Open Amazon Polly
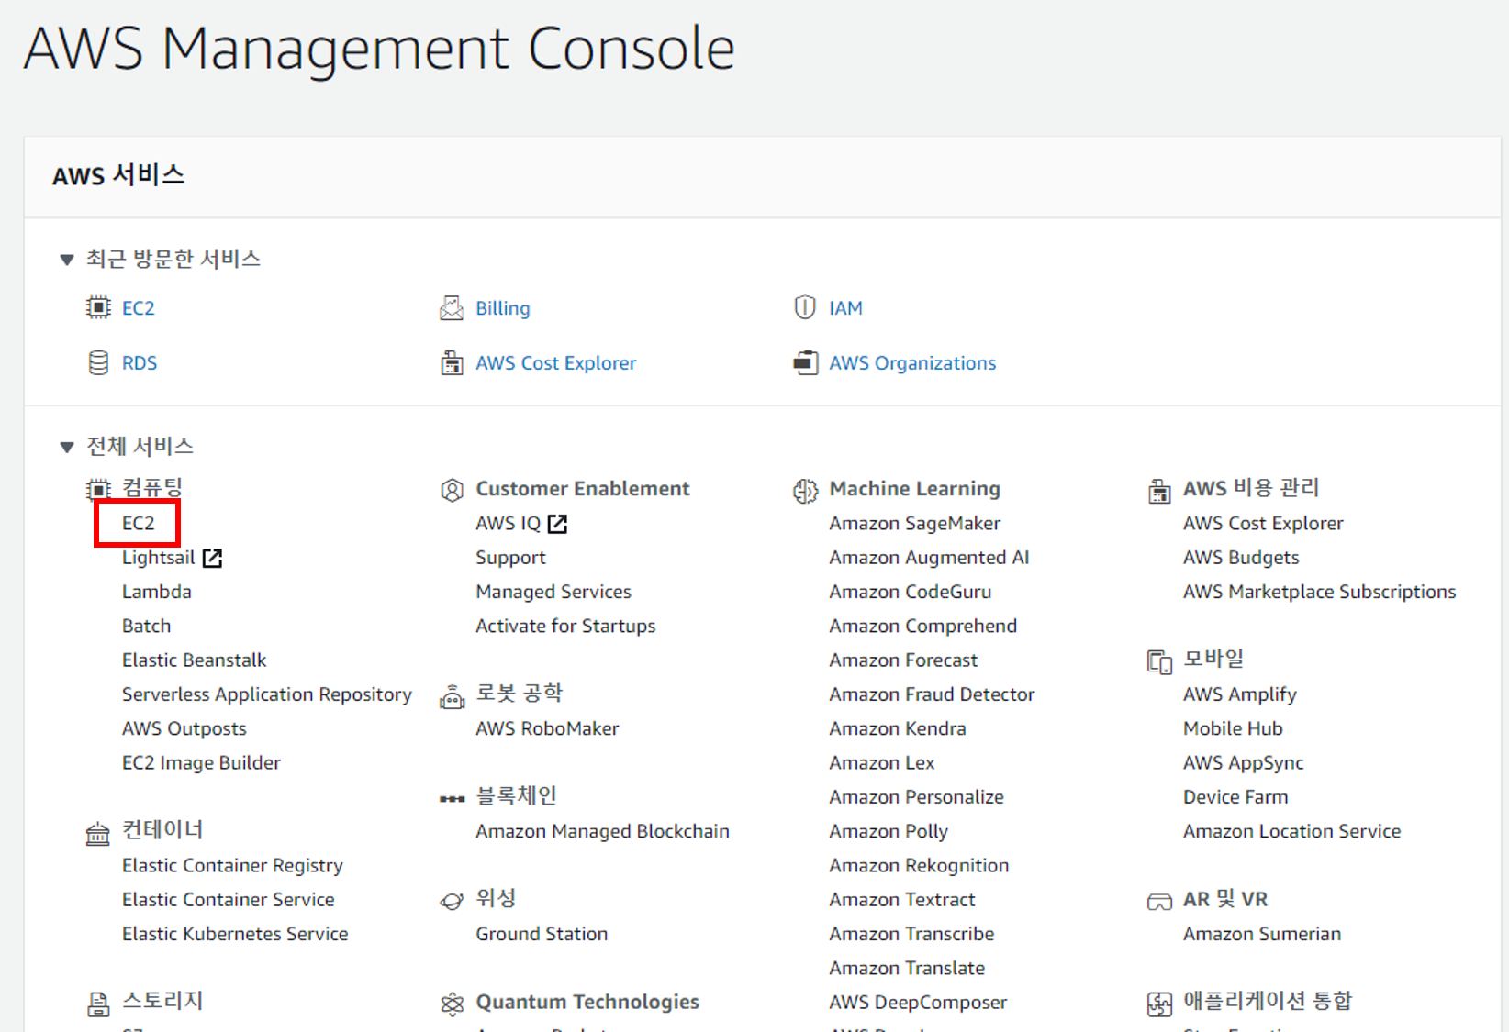This screenshot has width=1509, height=1032. click(889, 831)
